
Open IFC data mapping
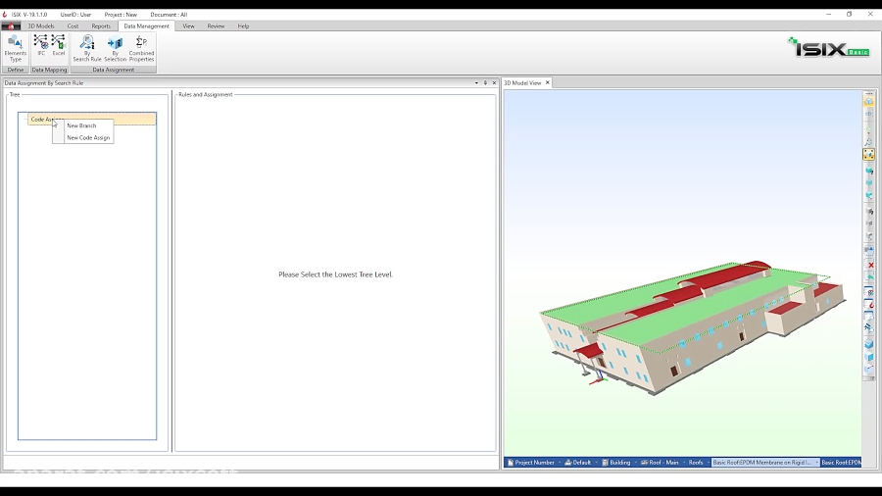pyautogui.click(x=41, y=45)
